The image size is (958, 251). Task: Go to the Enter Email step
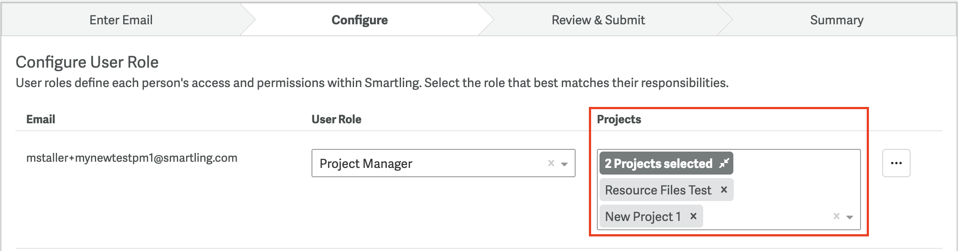pos(121,20)
